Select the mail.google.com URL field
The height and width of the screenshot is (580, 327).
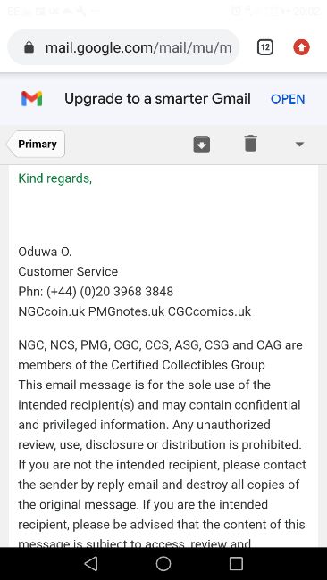[123, 47]
